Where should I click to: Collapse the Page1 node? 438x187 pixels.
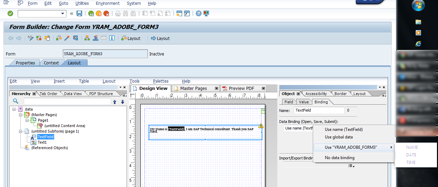click(x=27, y=120)
